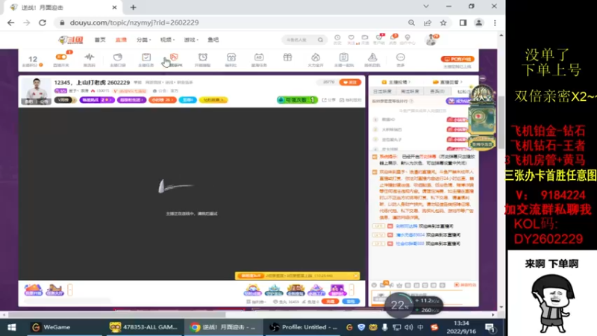Screen dimensions: 597x336
Task: Click the share link beside room title
Action: click(329, 100)
